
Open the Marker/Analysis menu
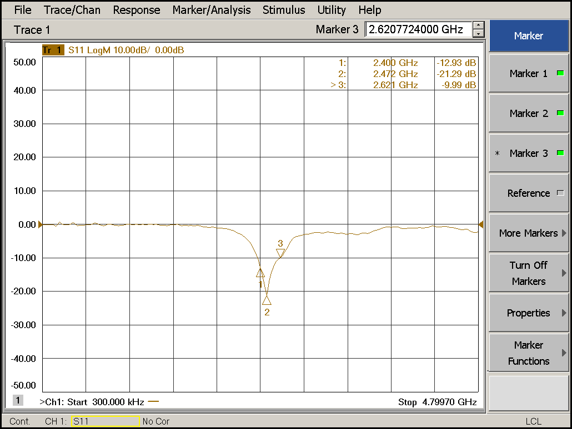tap(212, 10)
